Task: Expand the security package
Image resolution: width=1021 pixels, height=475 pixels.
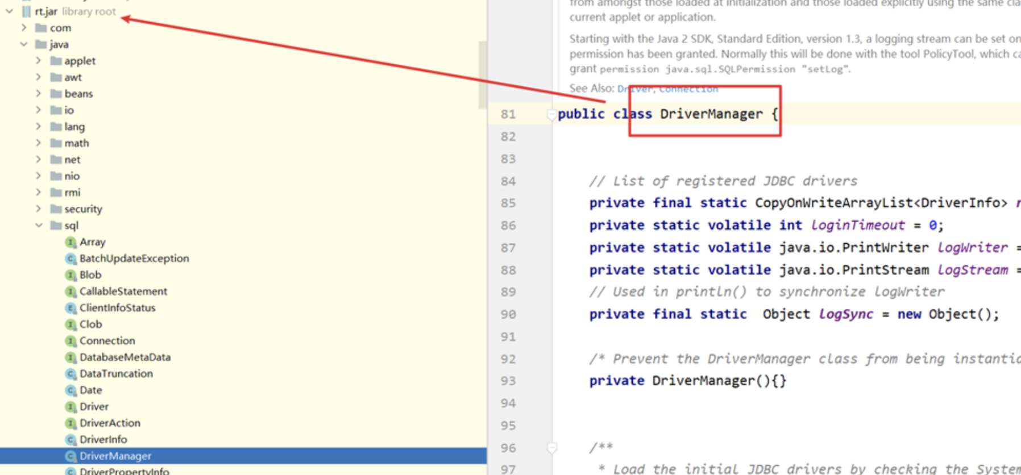Action: pos(39,209)
